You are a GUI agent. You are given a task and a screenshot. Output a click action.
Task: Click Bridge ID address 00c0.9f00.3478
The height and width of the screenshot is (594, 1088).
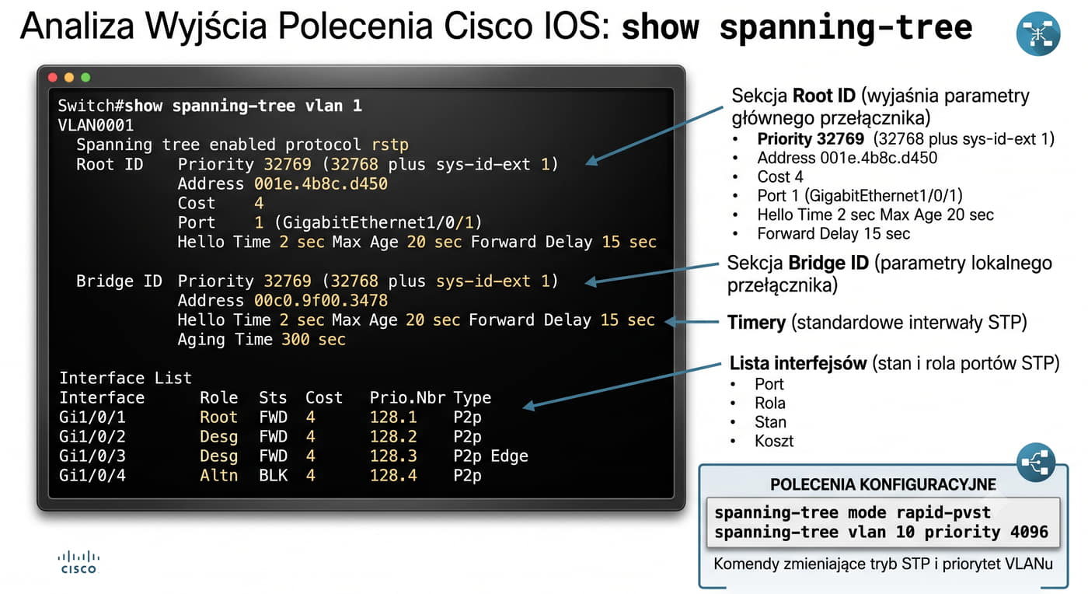click(x=321, y=301)
